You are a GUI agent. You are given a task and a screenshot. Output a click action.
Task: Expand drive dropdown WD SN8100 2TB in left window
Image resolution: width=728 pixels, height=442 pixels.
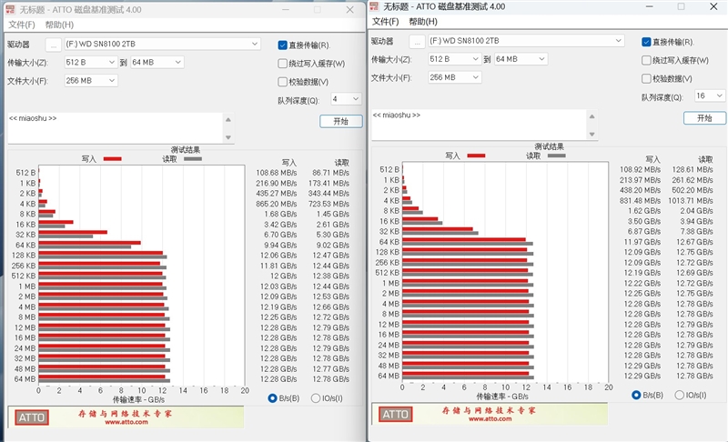pos(162,44)
